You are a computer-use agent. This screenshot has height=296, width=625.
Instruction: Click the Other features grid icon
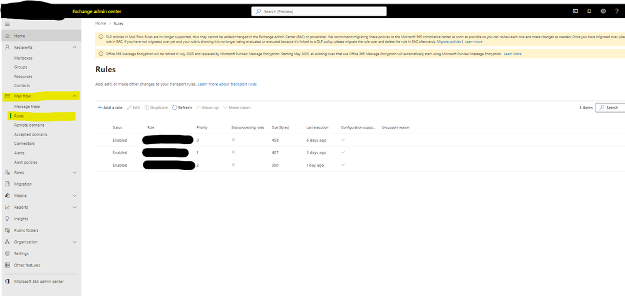7,265
